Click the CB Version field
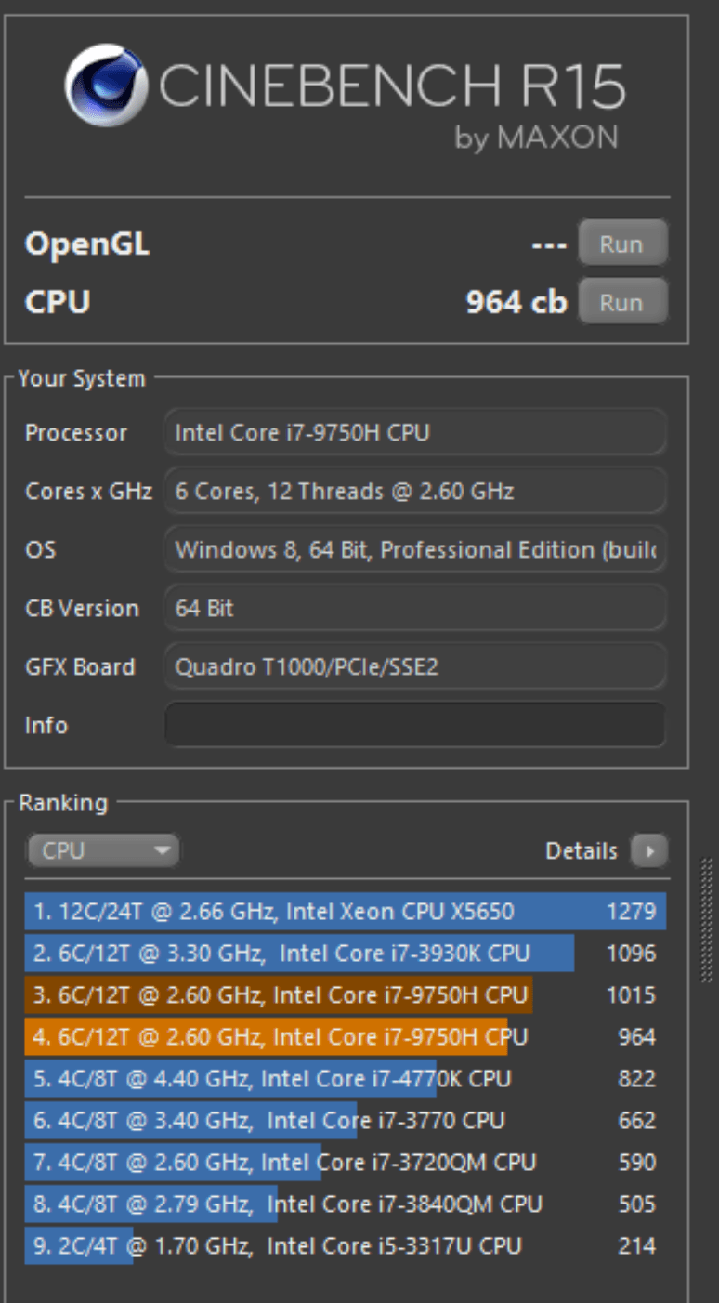The image size is (719, 1303). tap(415, 608)
